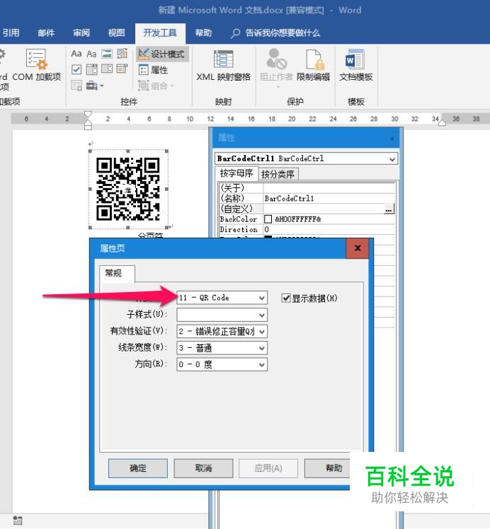Viewport: 490px width, 529px height.
Task: Insert check box content control
Action: [76, 69]
